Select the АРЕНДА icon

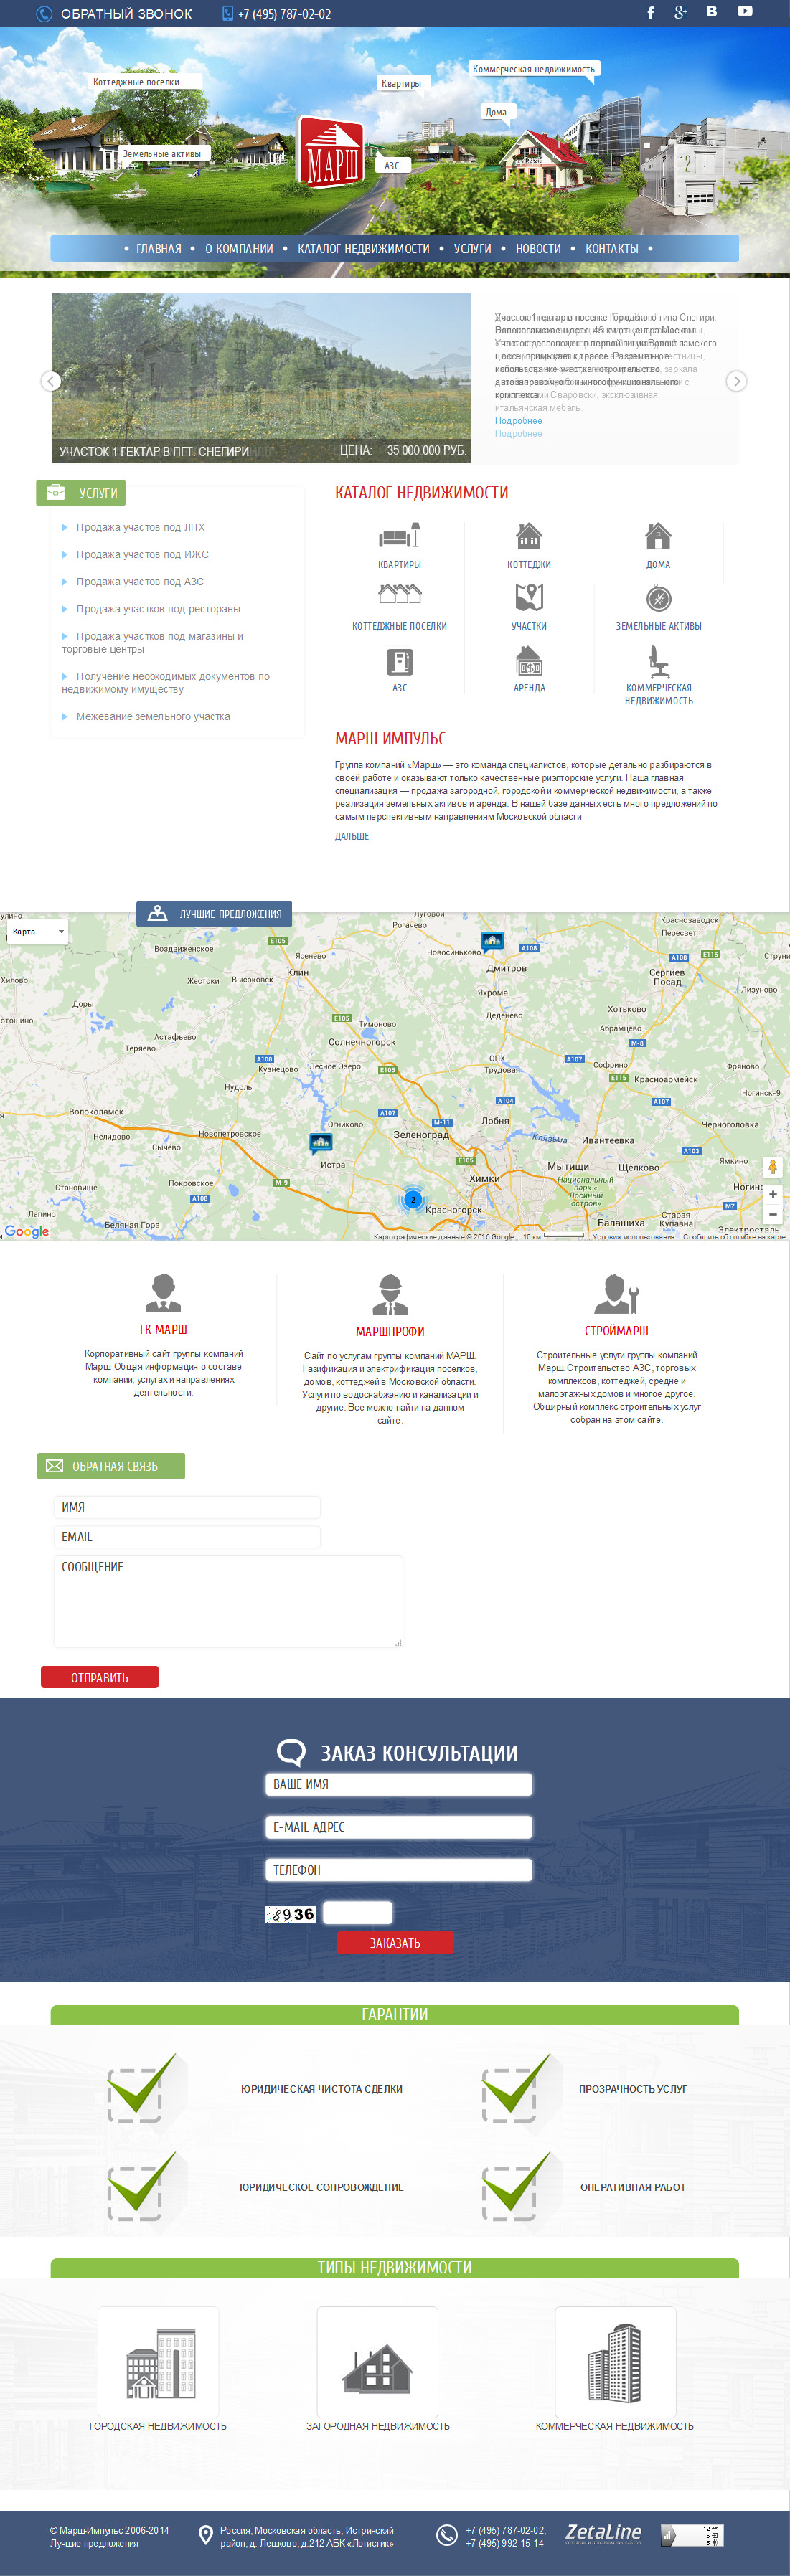click(529, 661)
